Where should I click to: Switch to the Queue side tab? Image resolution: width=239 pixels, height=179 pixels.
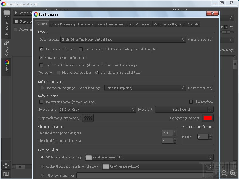coord(6,48)
